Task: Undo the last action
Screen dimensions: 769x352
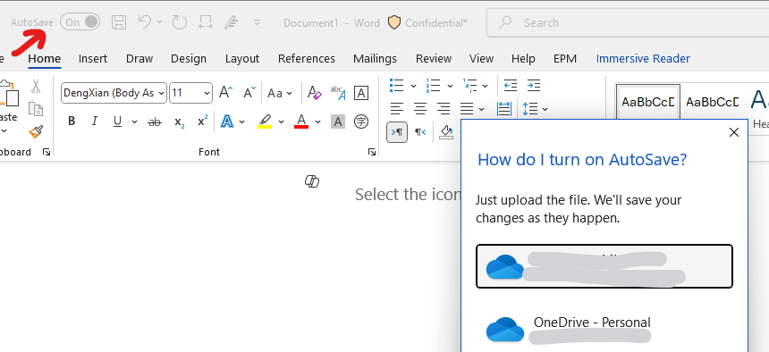Action: [145, 22]
